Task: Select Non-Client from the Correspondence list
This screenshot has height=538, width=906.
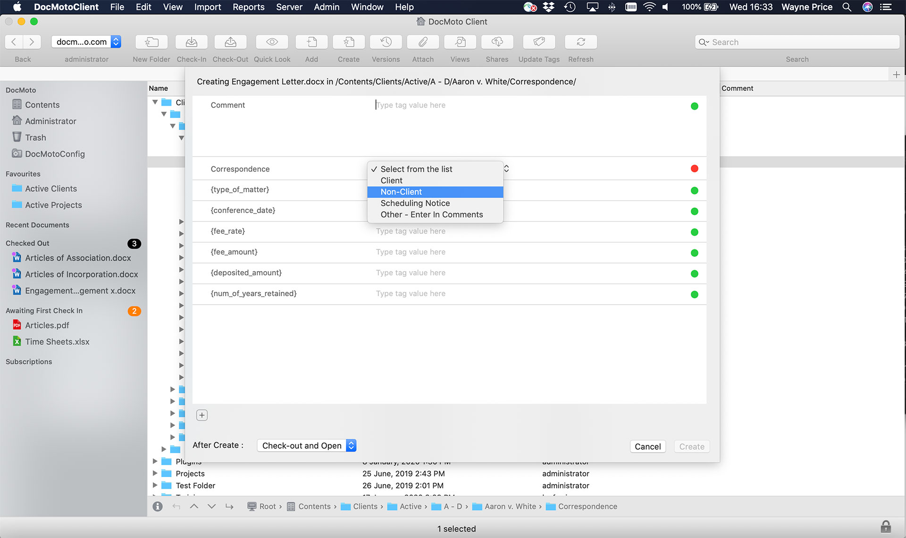Action: (435, 192)
